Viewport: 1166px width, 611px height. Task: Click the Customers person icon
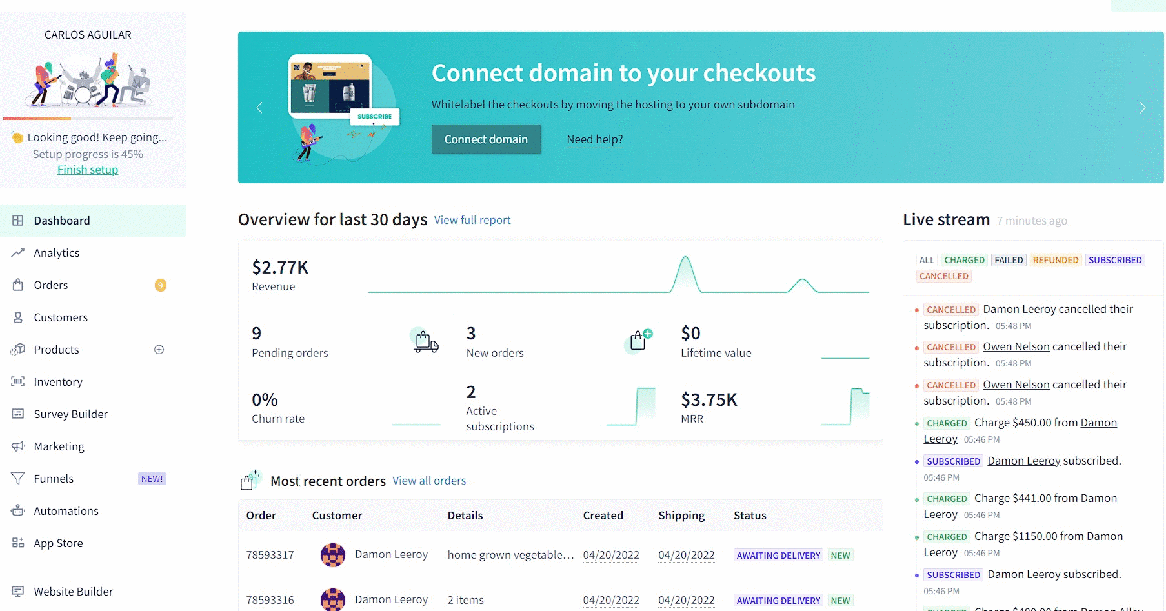pyautogui.click(x=18, y=317)
